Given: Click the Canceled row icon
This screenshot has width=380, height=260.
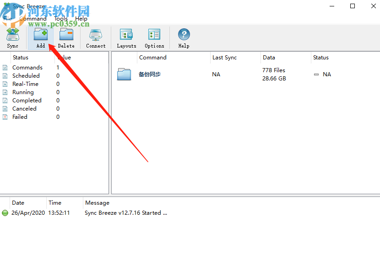Looking at the screenshot, I should click(x=5, y=109).
